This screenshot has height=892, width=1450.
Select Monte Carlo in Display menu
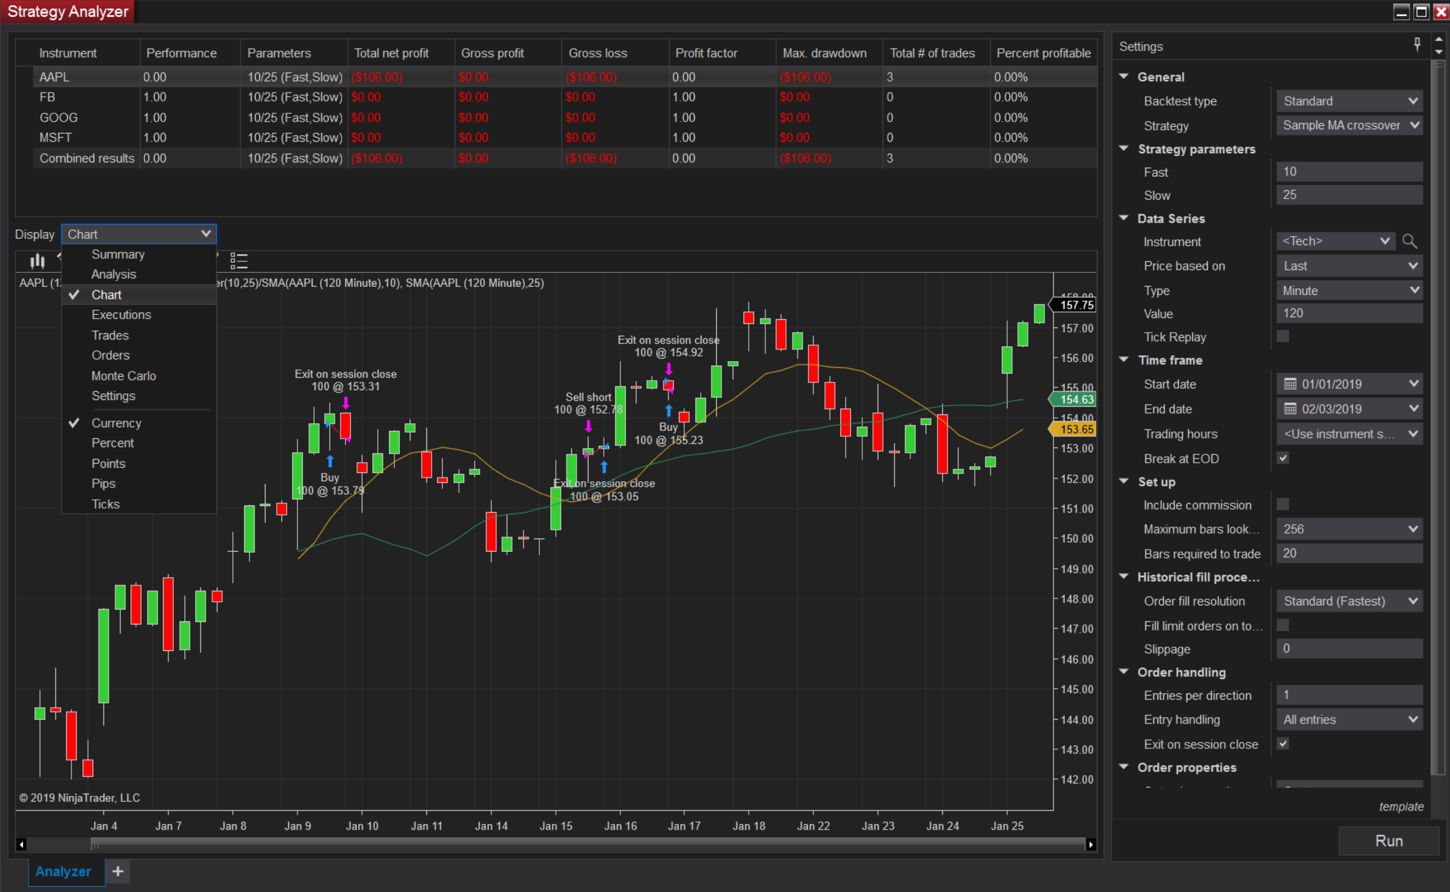point(139,376)
